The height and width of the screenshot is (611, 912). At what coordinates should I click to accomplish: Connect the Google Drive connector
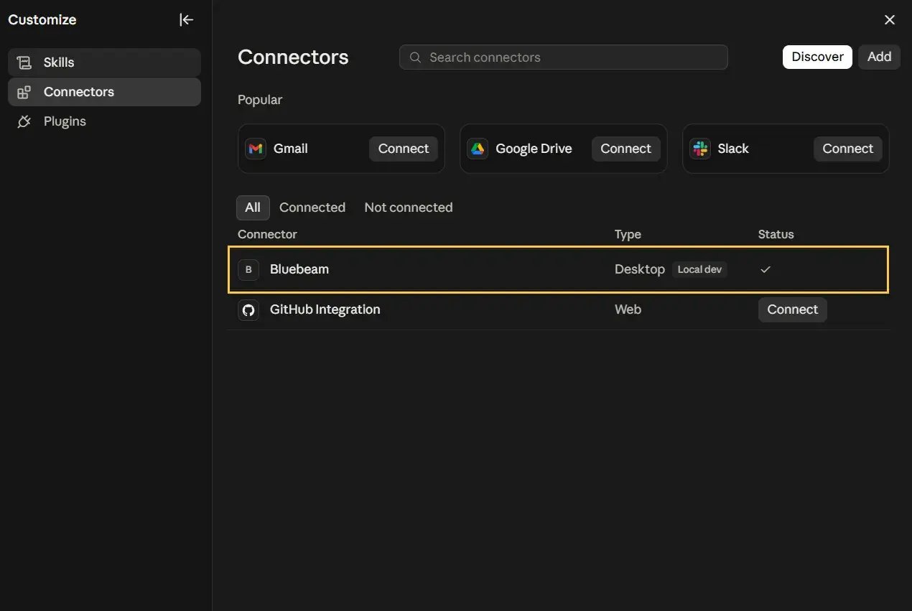click(x=625, y=149)
